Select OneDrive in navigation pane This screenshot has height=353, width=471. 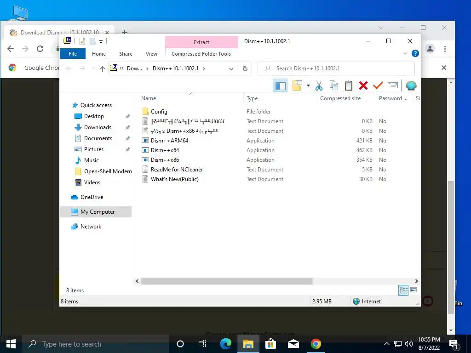pyautogui.click(x=92, y=197)
